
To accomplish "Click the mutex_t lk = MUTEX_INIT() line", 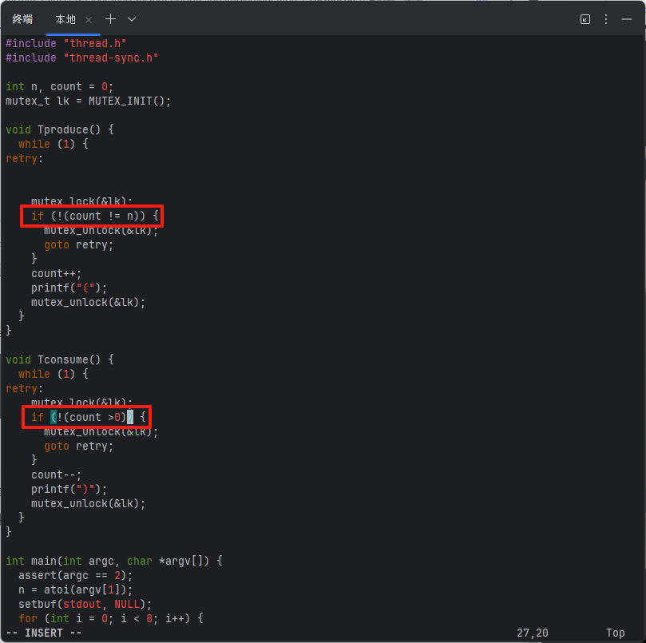I will coord(88,101).
